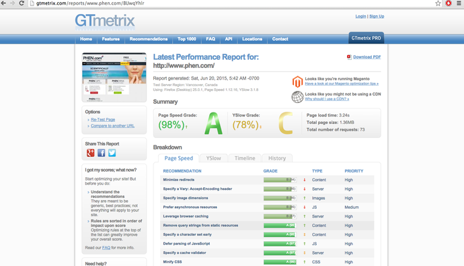Click the PRIORITY column header
Image resolution: width=464 pixels, height=266 pixels.
(x=354, y=171)
